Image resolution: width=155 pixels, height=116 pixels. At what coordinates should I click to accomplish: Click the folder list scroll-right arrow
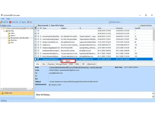tap(32, 89)
